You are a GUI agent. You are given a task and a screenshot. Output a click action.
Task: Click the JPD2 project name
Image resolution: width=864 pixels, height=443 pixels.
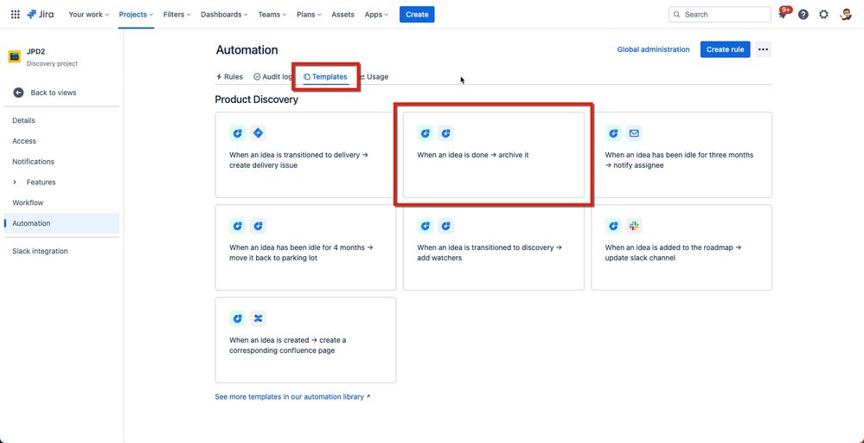point(35,52)
